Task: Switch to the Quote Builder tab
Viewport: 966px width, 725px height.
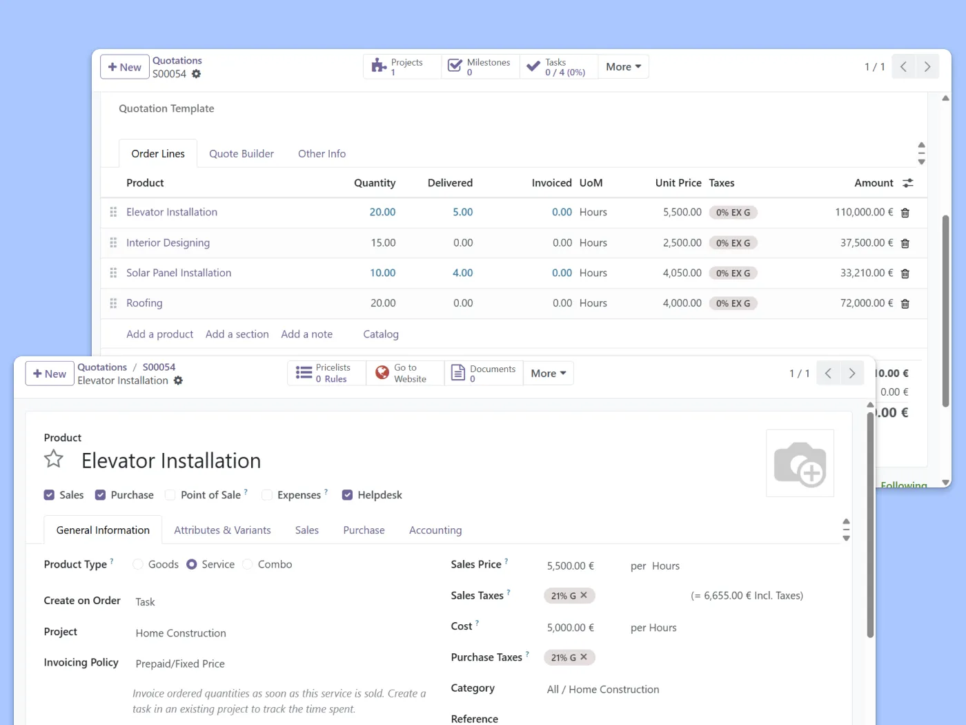Action: coord(241,154)
